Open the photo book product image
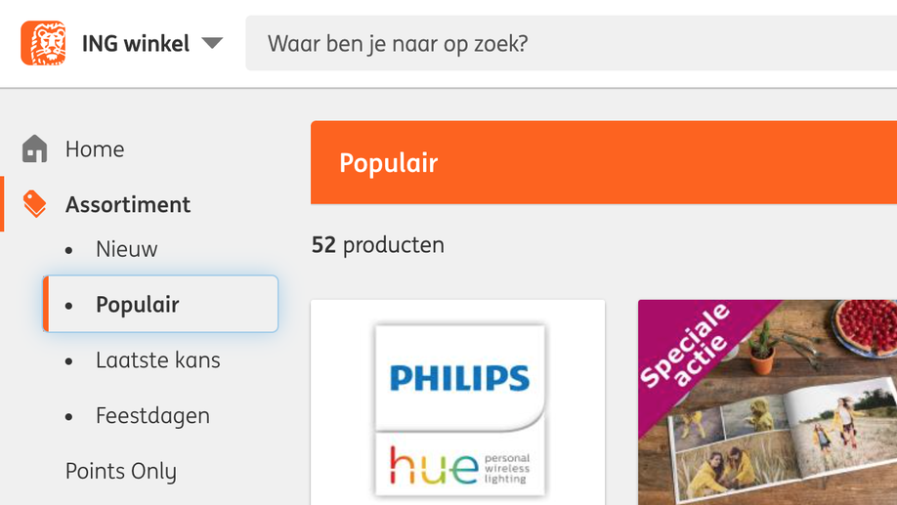Image resolution: width=897 pixels, height=505 pixels. click(782, 420)
